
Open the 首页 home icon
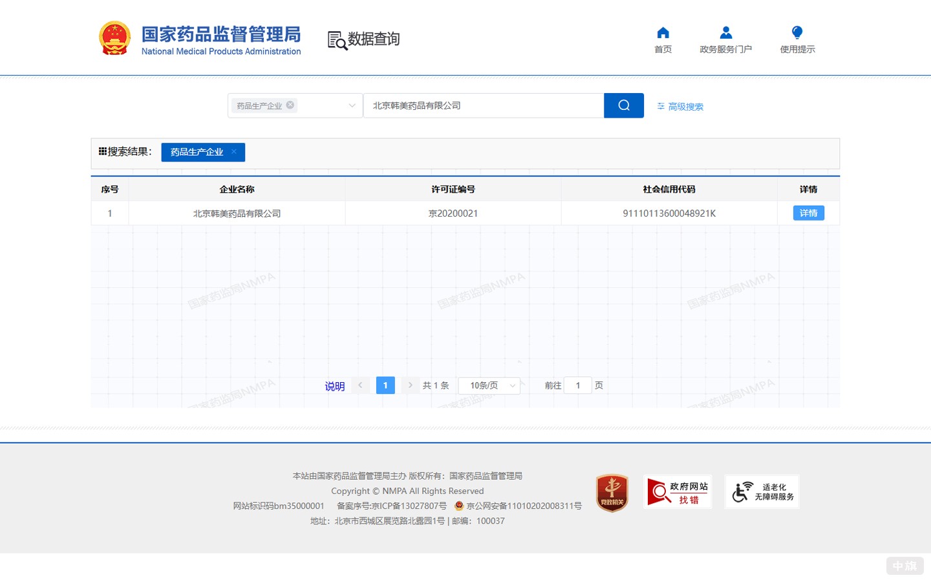pyautogui.click(x=663, y=33)
